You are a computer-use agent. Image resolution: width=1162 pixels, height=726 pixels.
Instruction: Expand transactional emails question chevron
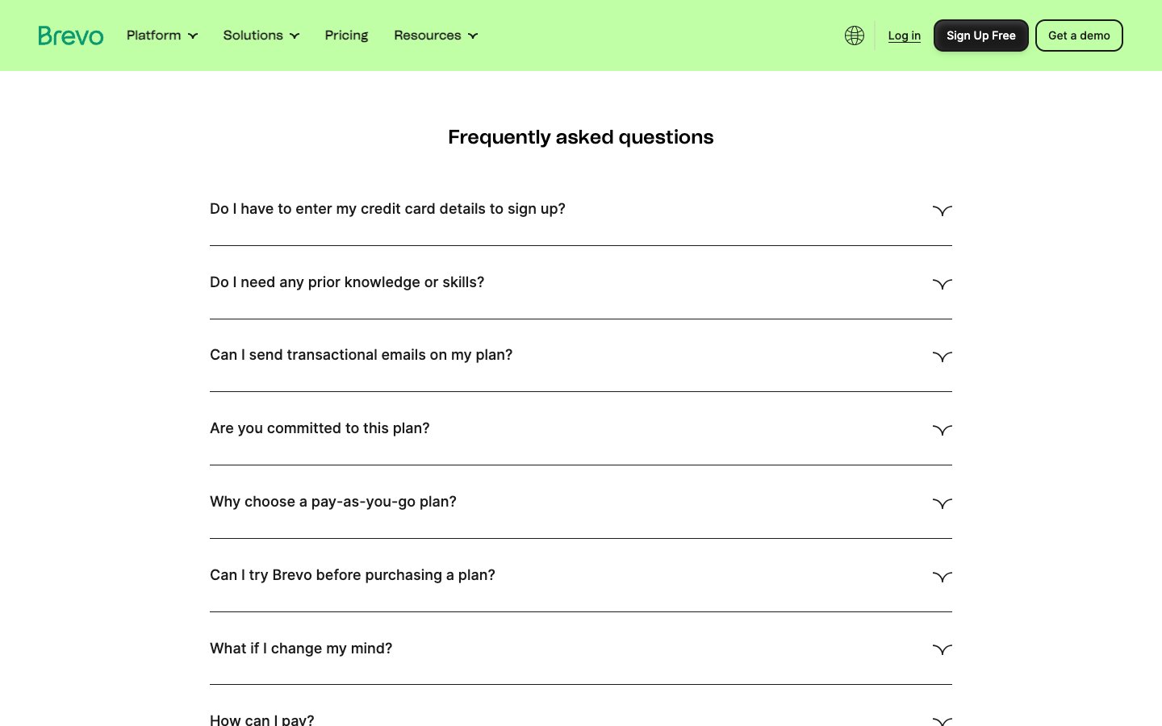(942, 357)
